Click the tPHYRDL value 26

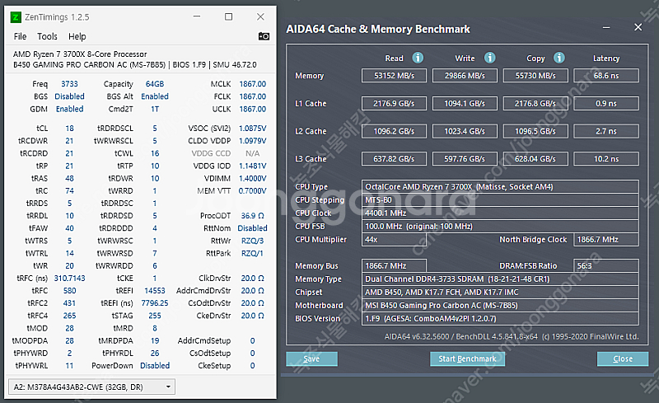[x=155, y=353]
